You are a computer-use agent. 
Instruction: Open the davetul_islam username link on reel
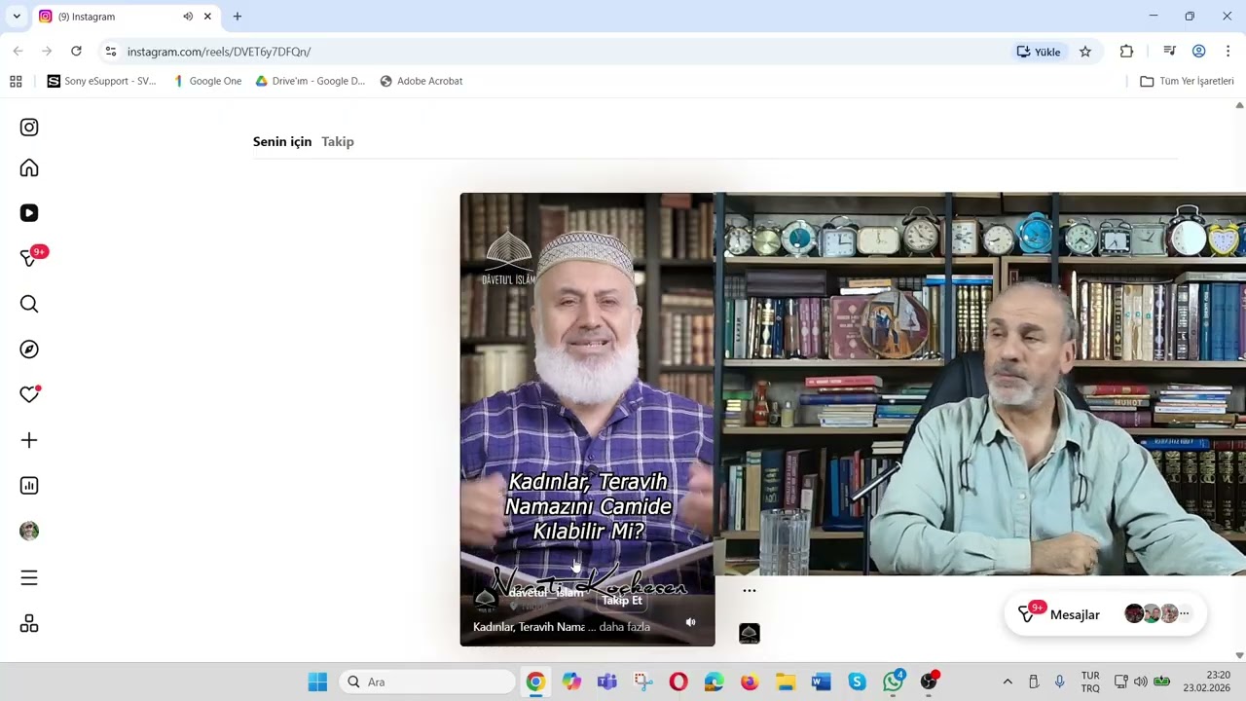pyautogui.click(x=546, y=592)
